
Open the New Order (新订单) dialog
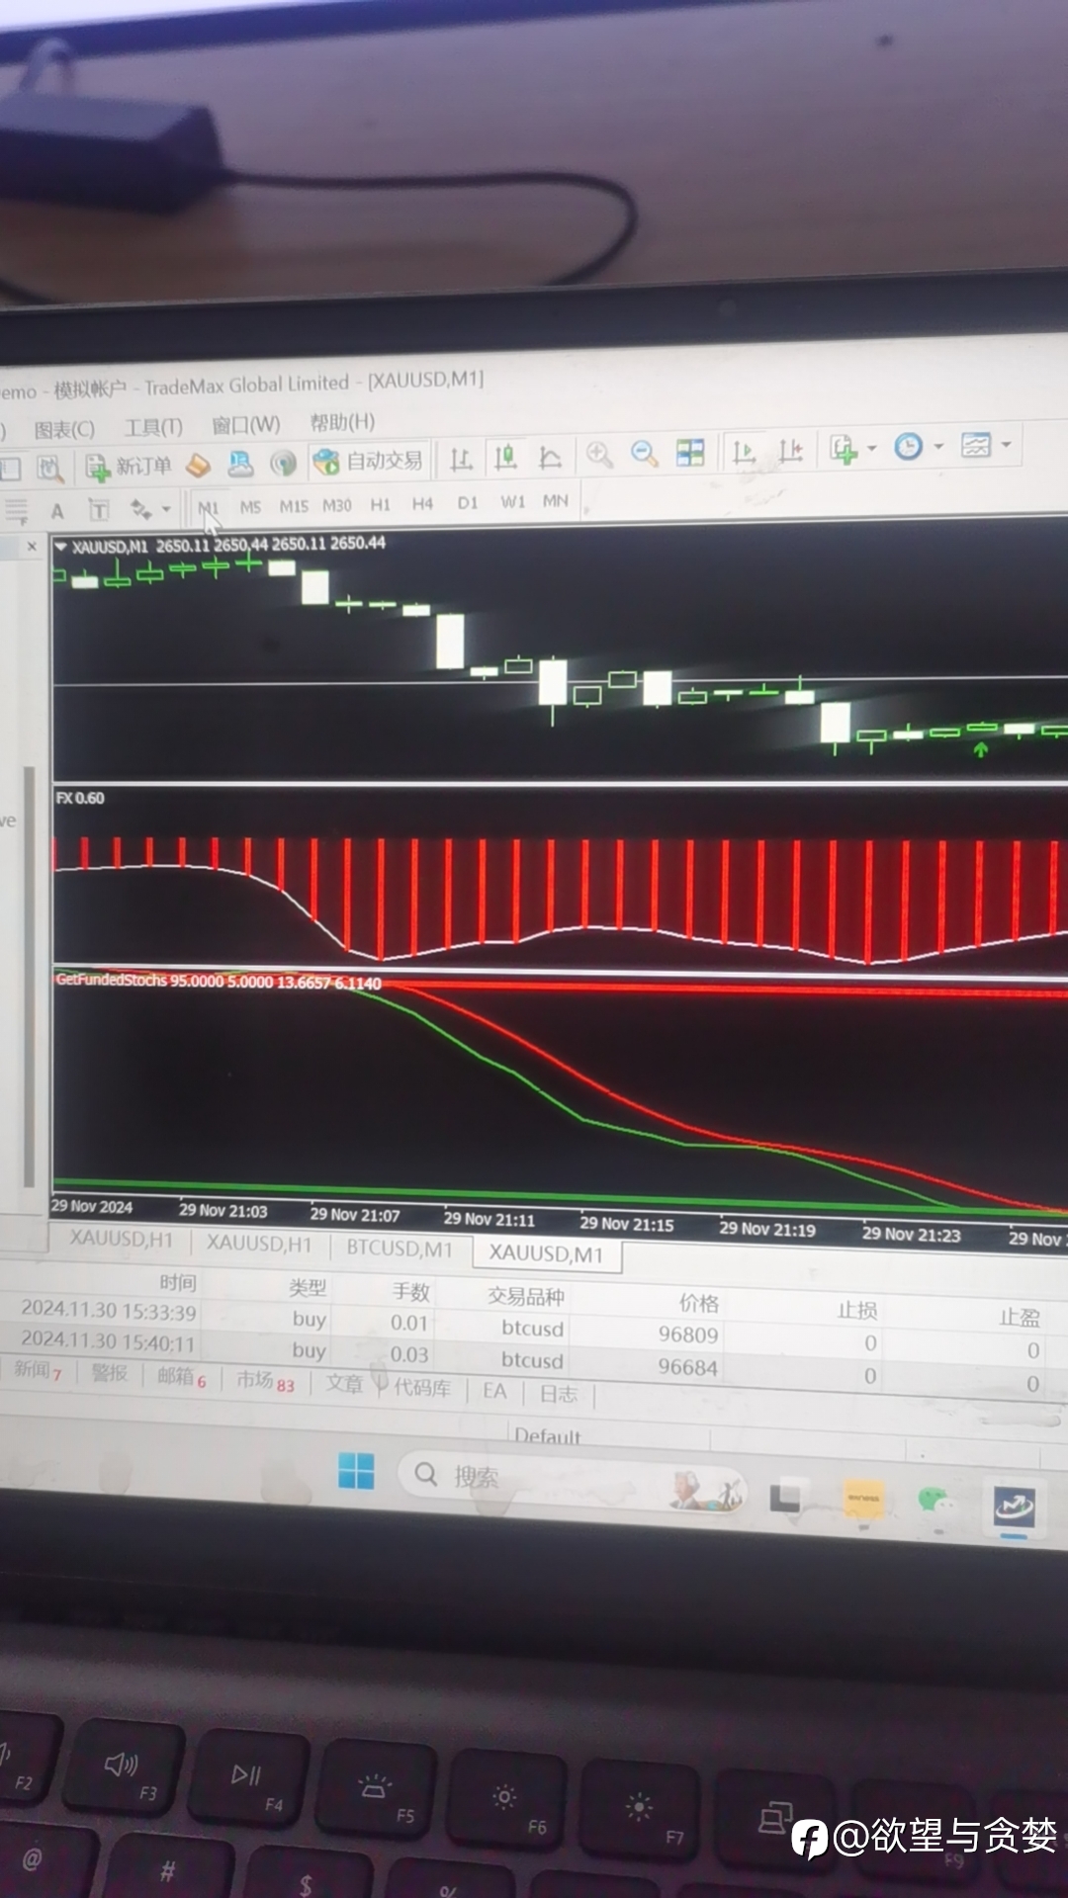coord(129,467)
